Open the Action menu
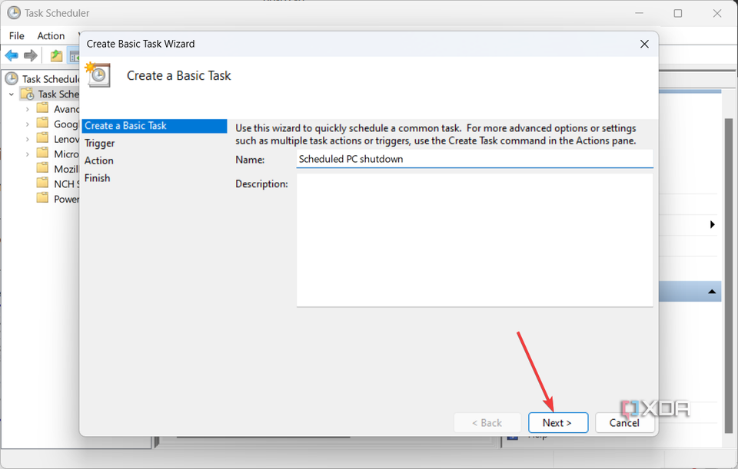This screenshot has width=738, height=469. pos(49,35)
